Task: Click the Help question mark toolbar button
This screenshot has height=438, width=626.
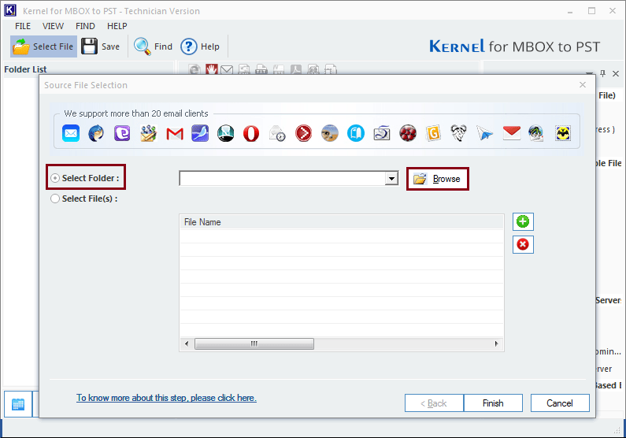Action: pyautogui.click(x=200, y=46)
